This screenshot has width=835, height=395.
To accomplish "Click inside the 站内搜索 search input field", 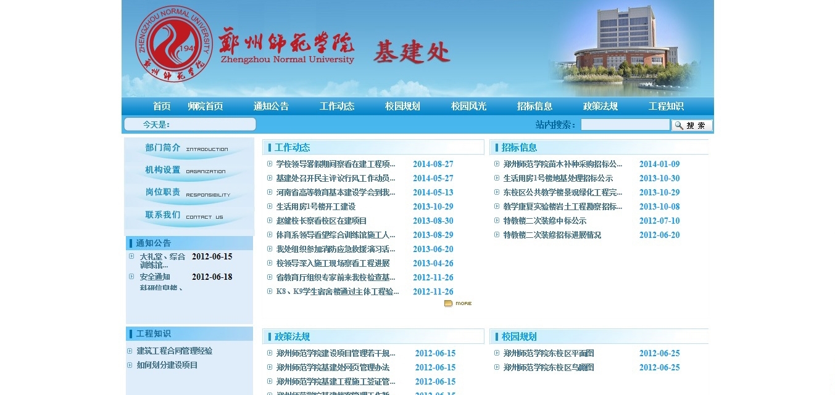I will (x=625, y=125).
